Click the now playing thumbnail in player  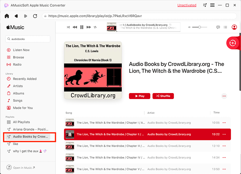point(111,27)
